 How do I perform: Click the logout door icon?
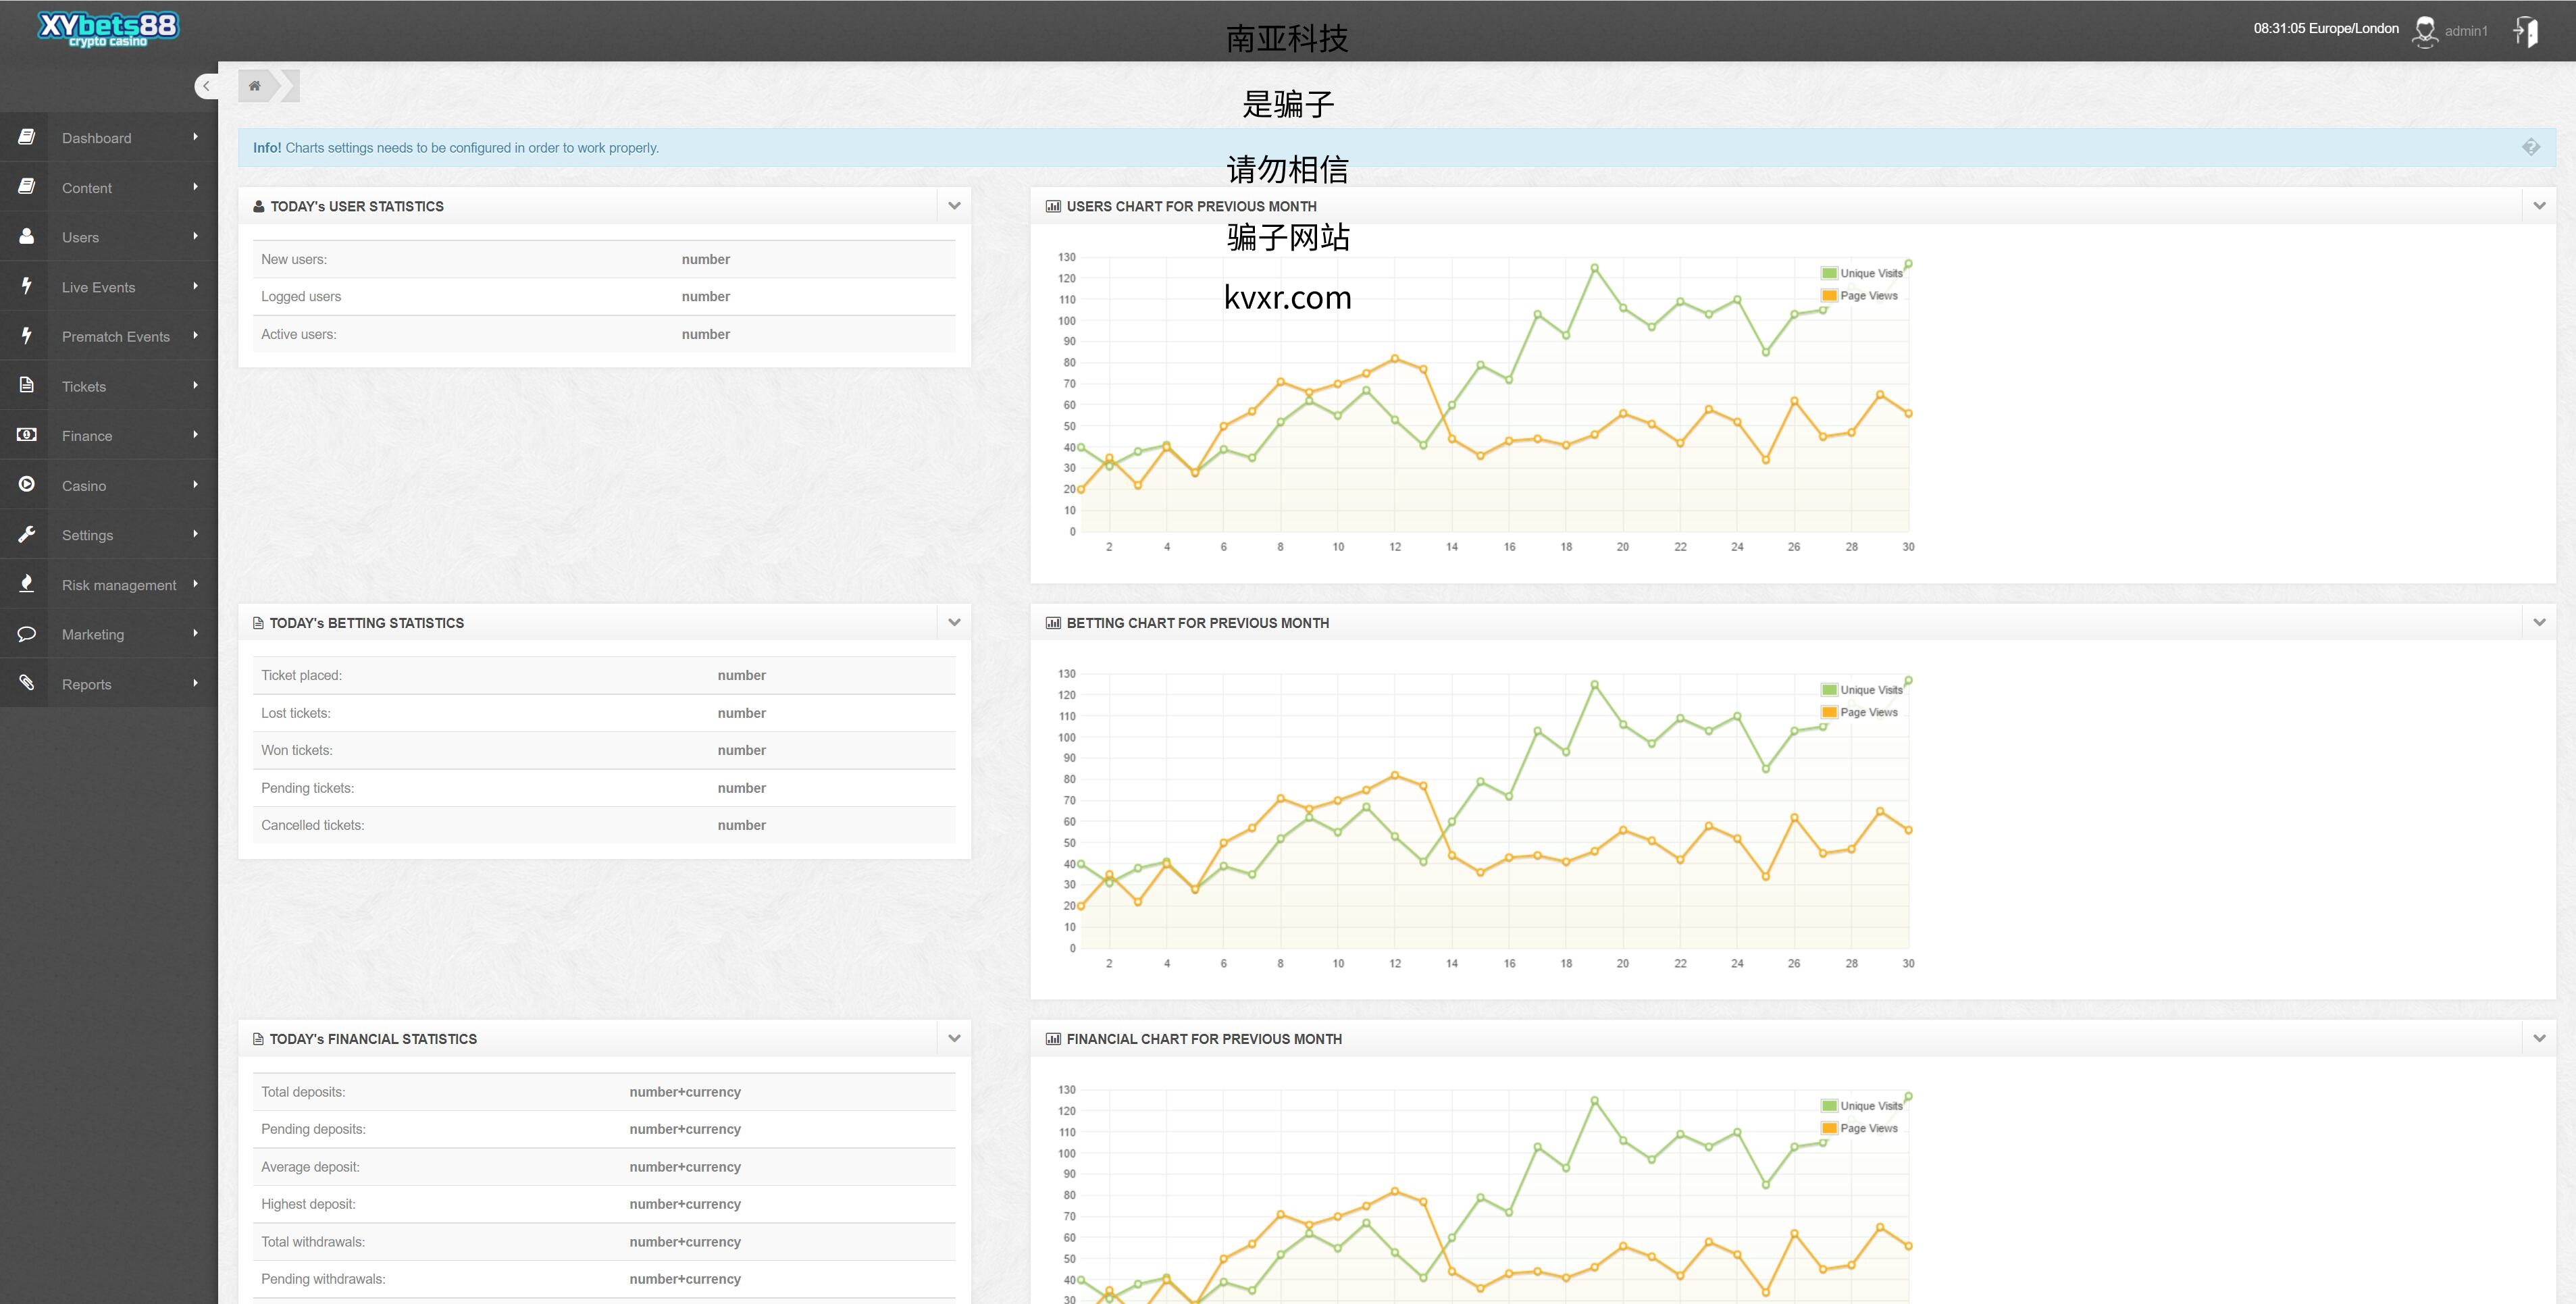coord(2526,31)
